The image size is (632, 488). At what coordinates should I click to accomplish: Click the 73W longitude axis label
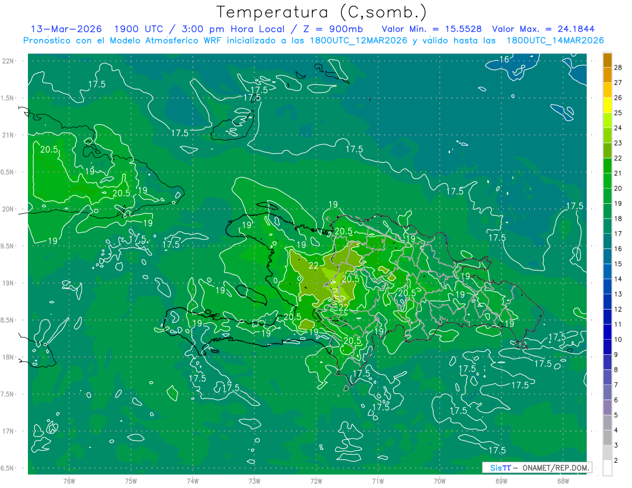tap(254, 481)
